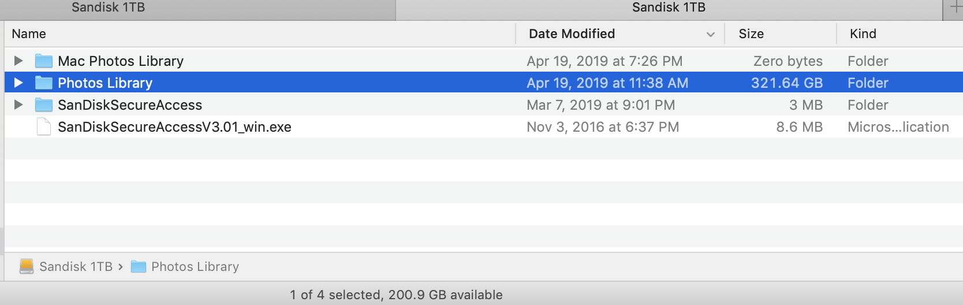963x305 pixels.
Task: Sort files by Name column
Action: point(29,34)
